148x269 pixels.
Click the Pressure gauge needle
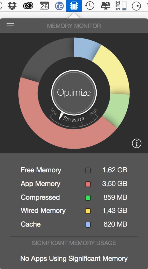point(61,116)
